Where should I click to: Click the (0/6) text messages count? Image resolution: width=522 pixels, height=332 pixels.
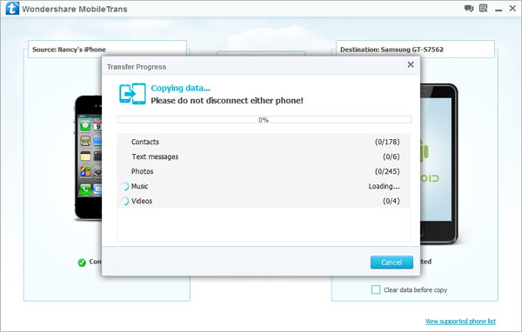[x=391, y=156]
